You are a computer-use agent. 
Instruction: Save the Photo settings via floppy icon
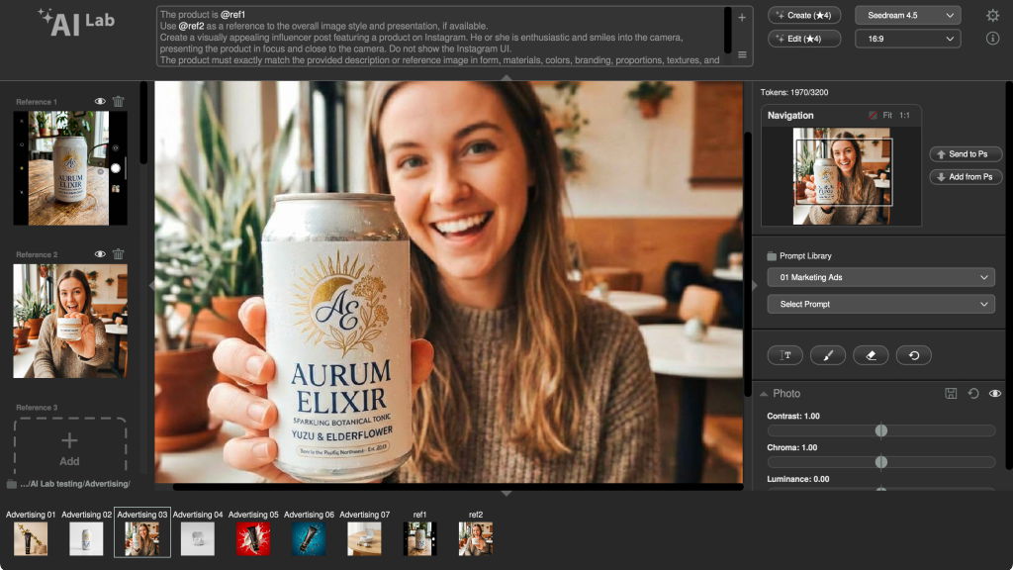(951, 394)
